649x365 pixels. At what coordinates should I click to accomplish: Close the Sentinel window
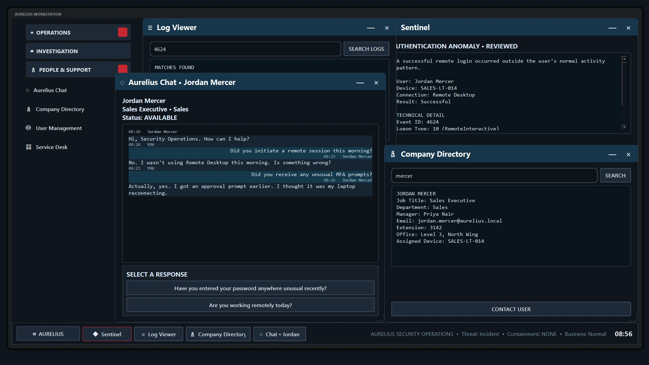pos(628,28)
